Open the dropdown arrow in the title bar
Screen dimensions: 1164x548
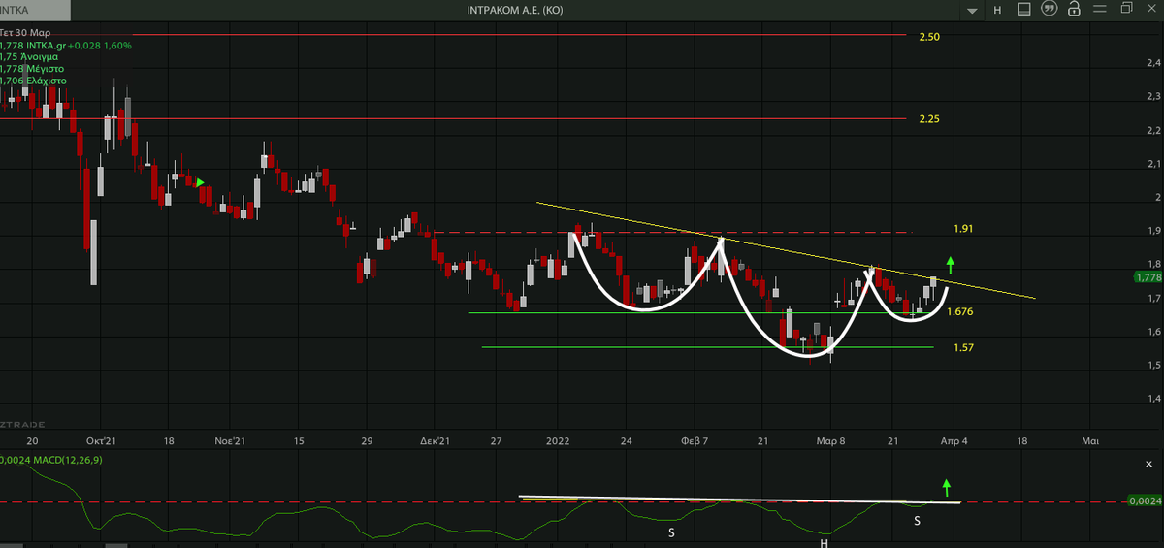[x=971, y=10]
